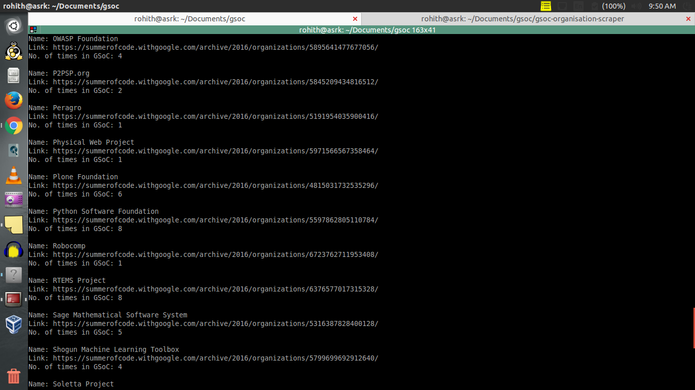Screen dimensions: 695x390
Task: Launch VirtualBox from the dock
Action: [14, 324]
